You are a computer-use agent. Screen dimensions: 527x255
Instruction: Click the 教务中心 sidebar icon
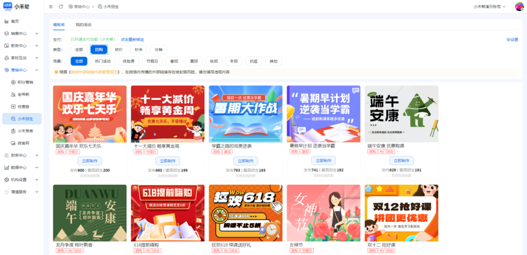(6, 46)
